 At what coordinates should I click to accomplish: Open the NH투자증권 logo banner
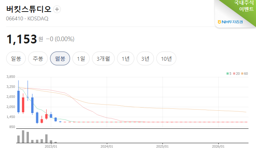(230, 22)
